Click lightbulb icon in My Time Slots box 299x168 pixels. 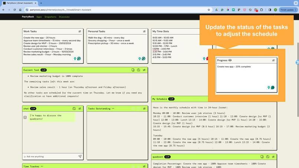coord(204,59)
